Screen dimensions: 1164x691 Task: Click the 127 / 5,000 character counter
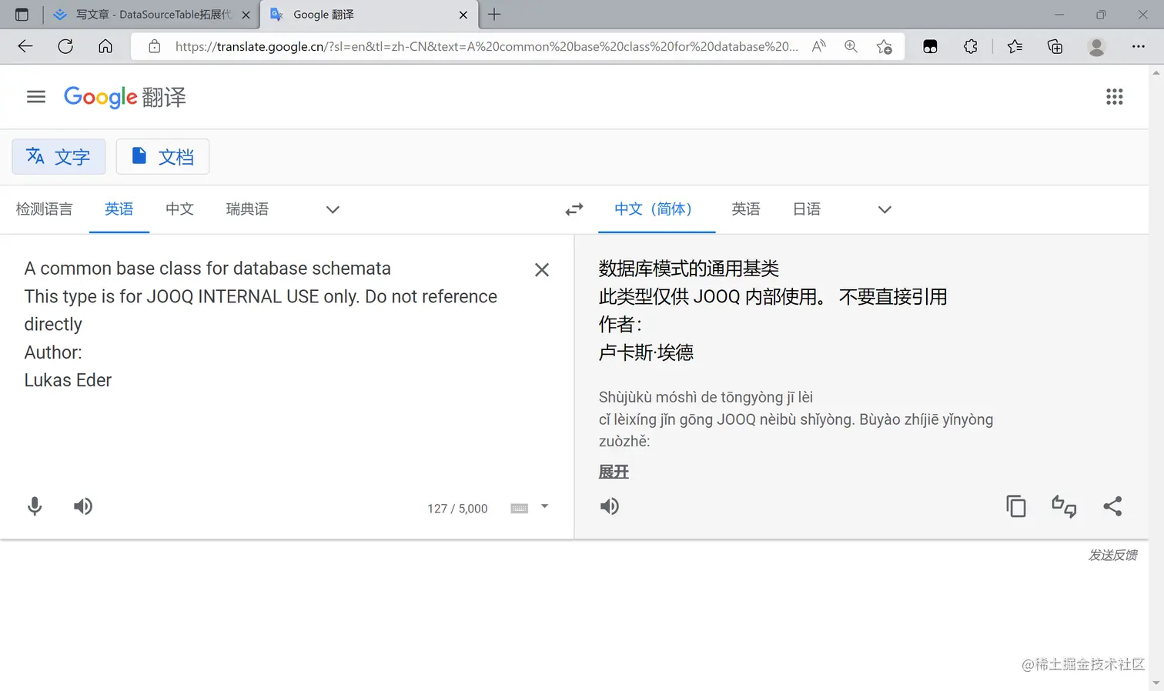(x=457, y=509)
